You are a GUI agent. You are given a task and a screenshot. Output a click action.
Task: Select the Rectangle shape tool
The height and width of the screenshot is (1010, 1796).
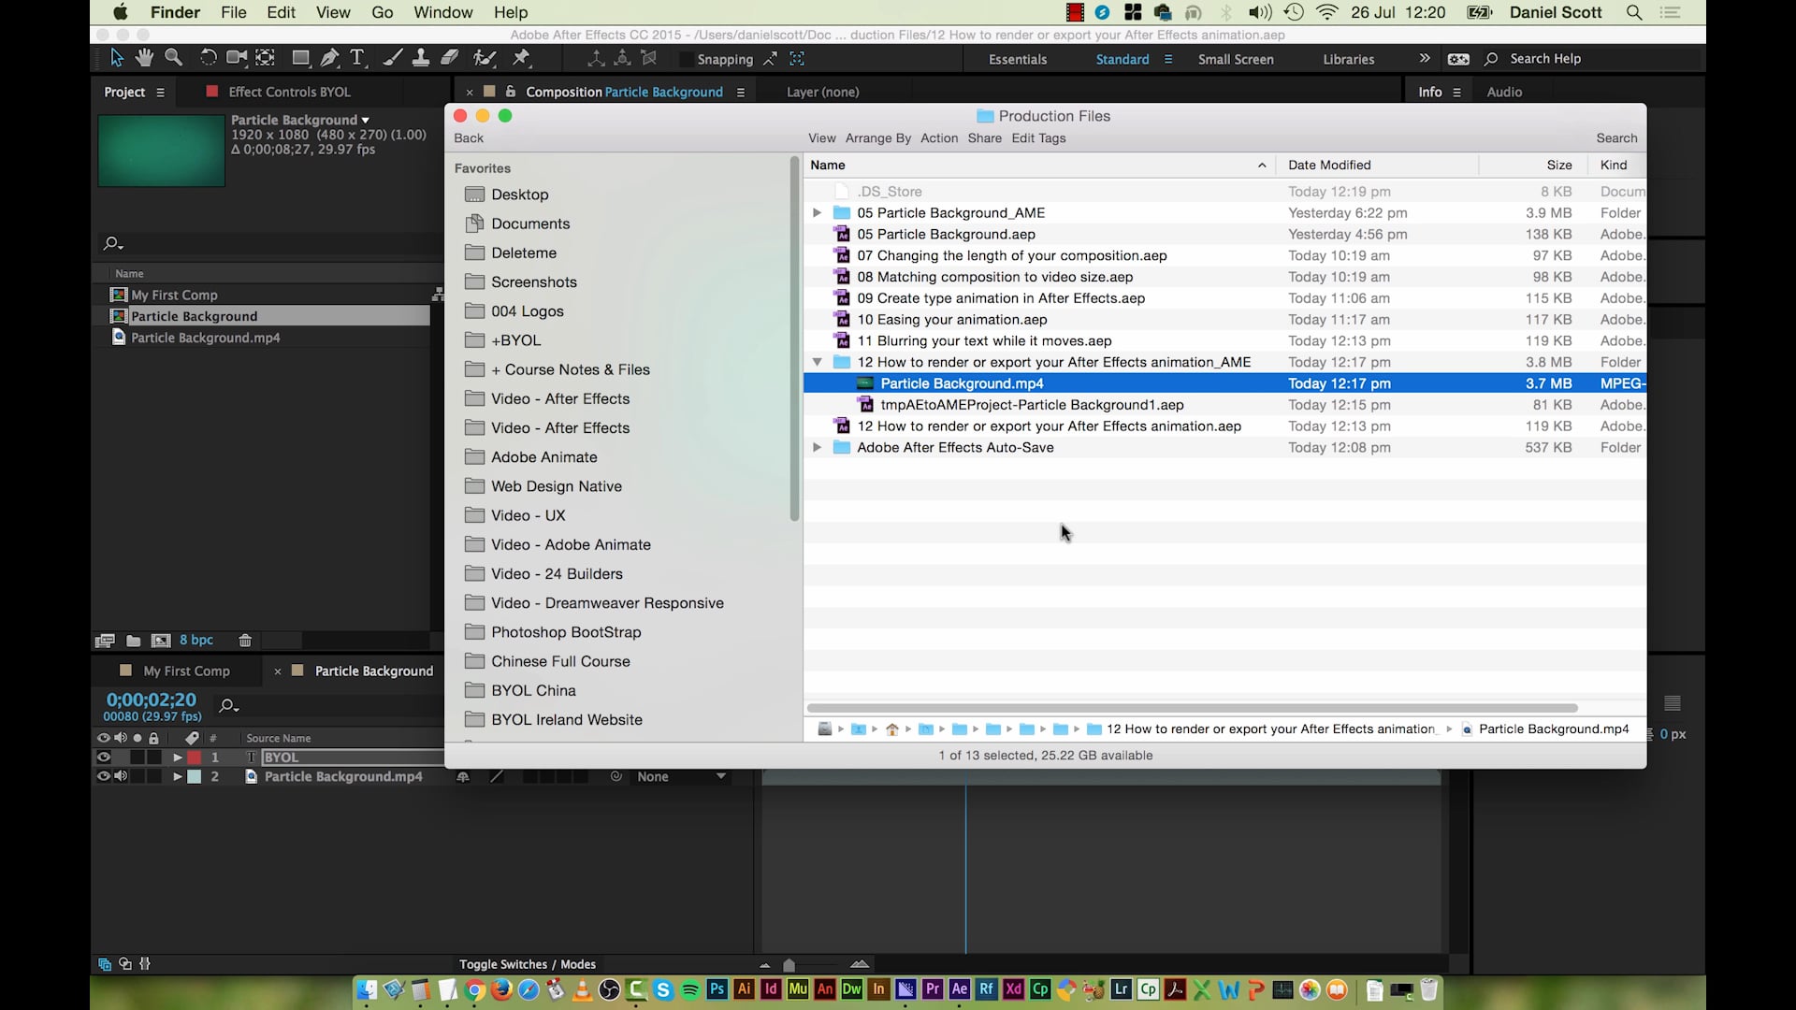pyautogui.click(x=300, y=58)
